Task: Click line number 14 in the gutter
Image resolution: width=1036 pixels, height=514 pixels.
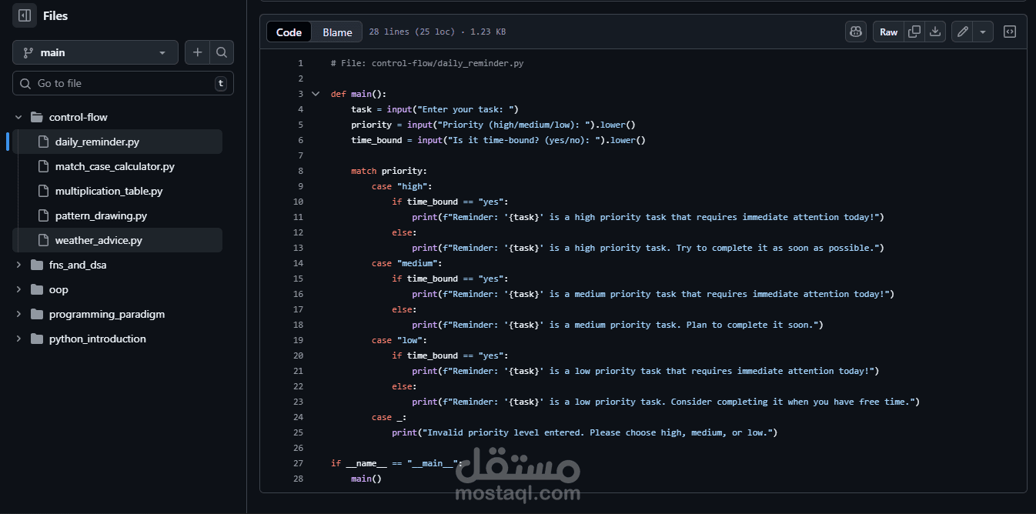Action: tap(298, 263)
